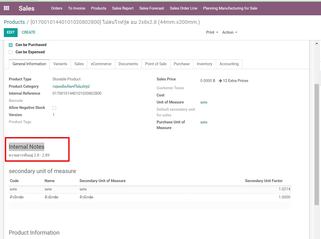Uncheck the Can be Purchased checkbox

pos(11,45)
